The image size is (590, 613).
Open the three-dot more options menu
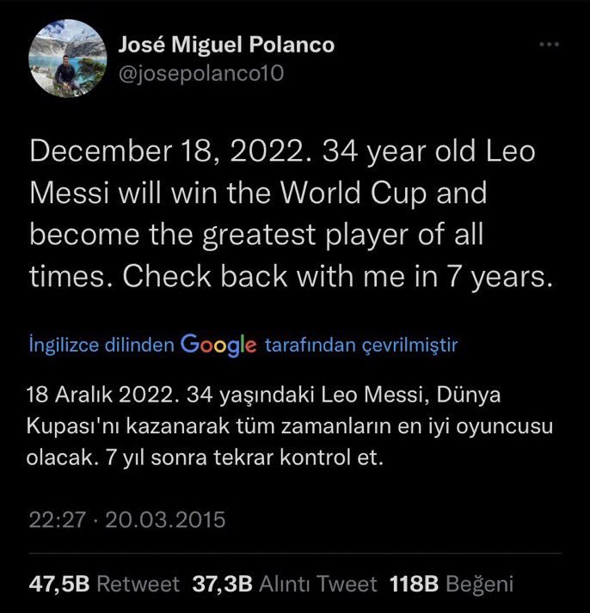(548, 43)
